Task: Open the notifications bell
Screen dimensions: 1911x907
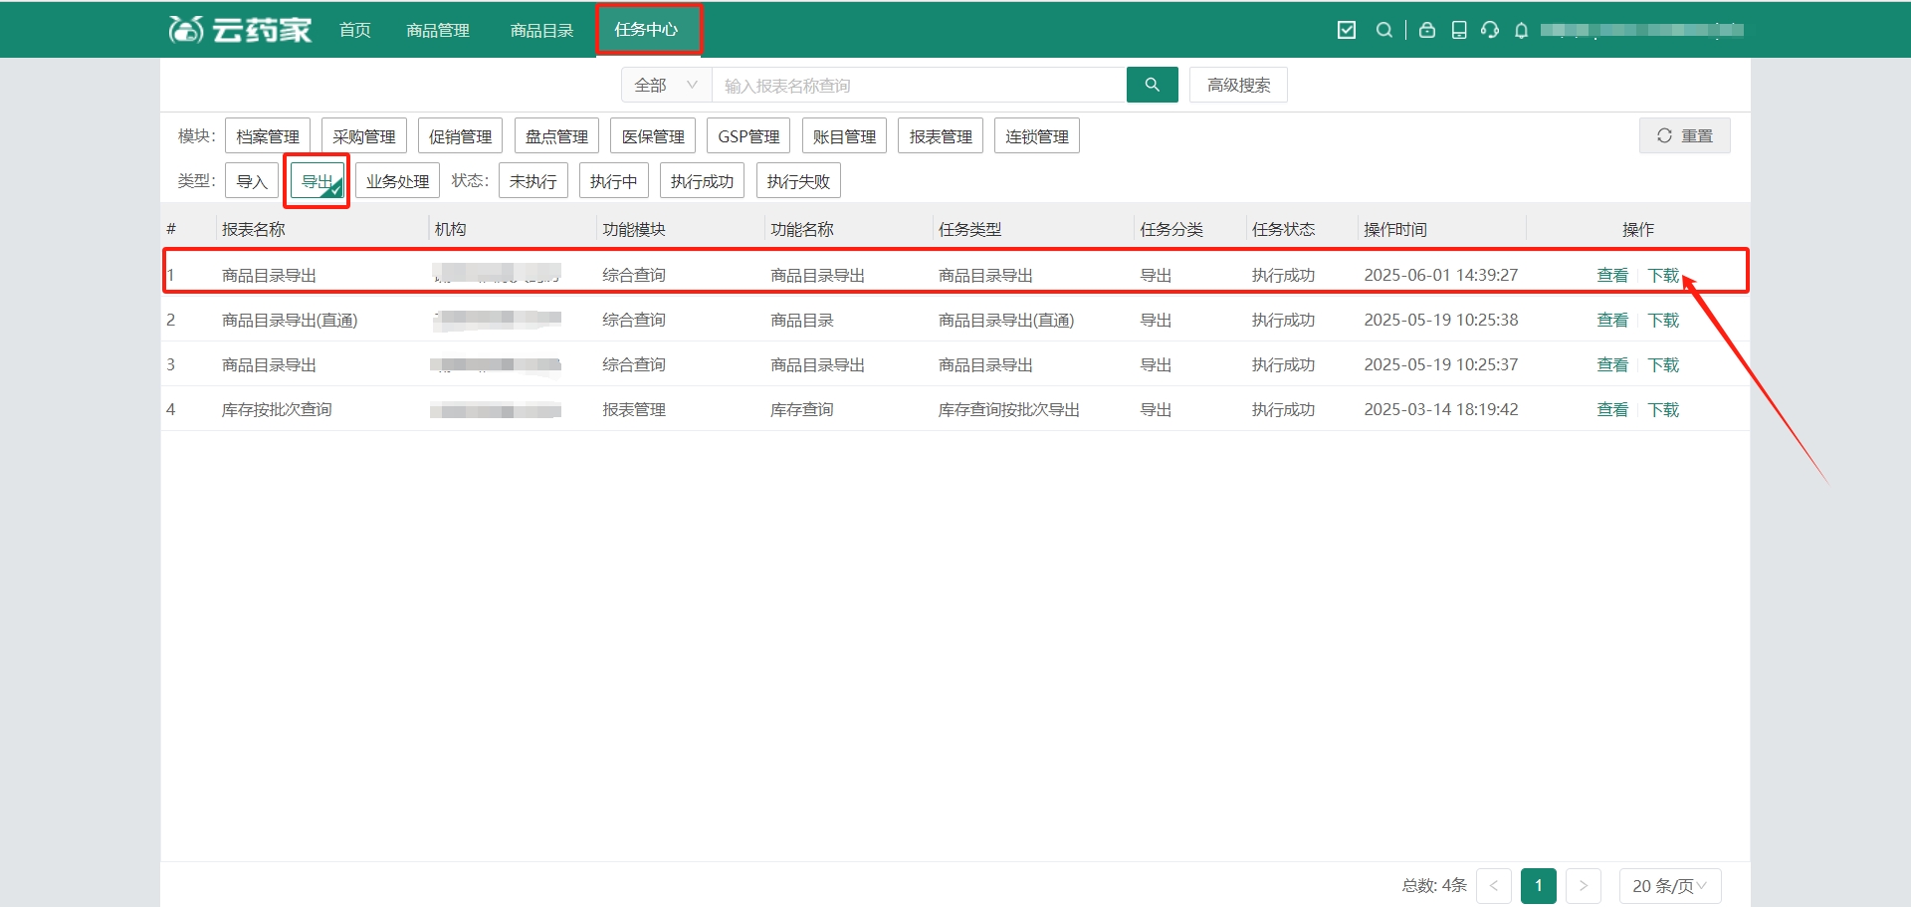Action: (1521, 30)
